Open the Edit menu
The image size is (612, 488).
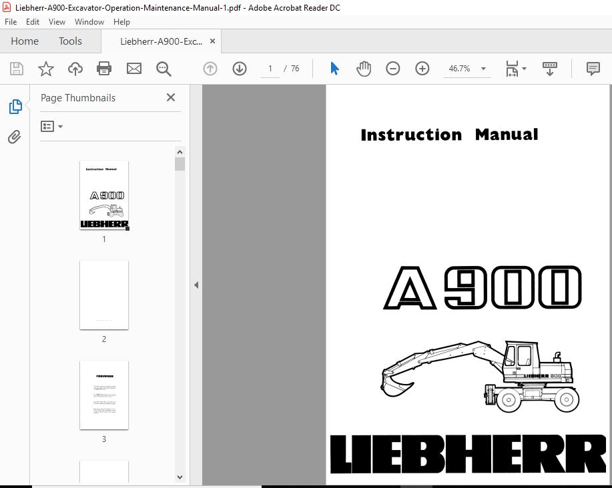pyautogui.click(x=33, y=22)
